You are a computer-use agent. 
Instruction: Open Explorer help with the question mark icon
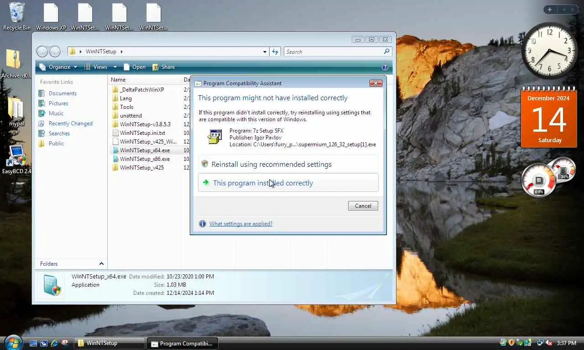[x=385, y=67]
